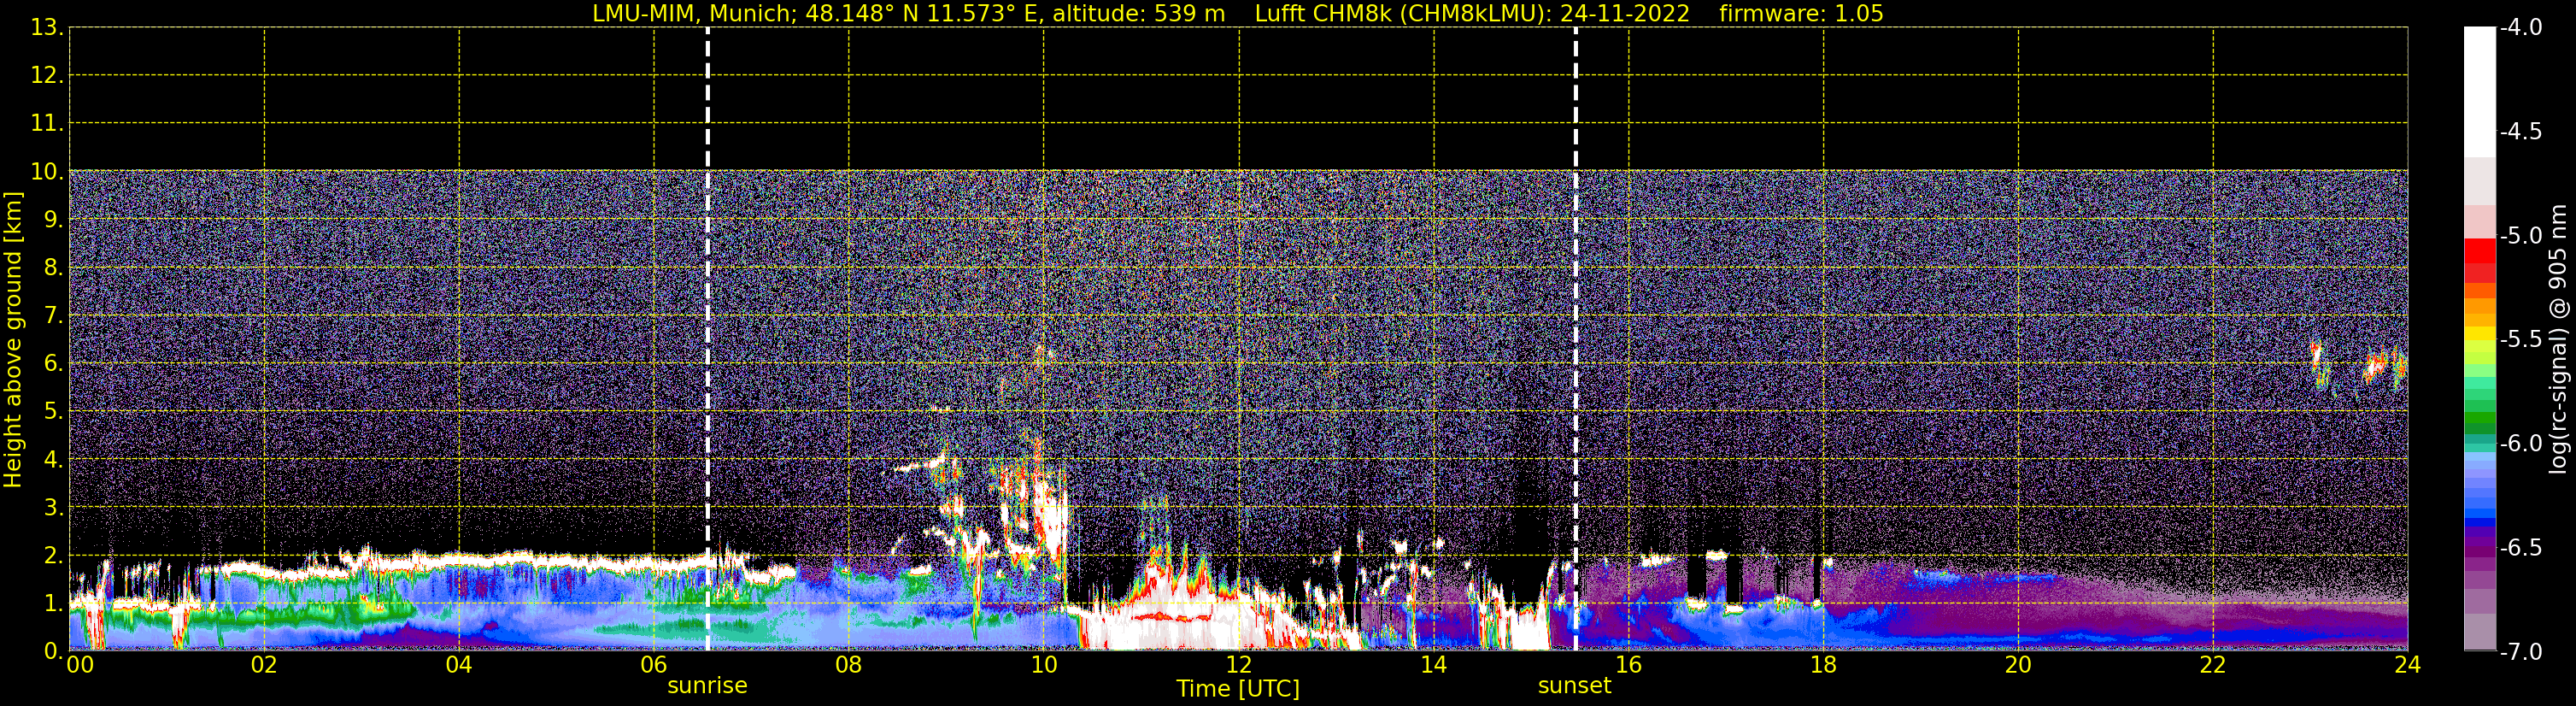Click the colorbar tick label '-4.0'
The height and width of the screenshot is (706, 2576).
point(2521,28)
